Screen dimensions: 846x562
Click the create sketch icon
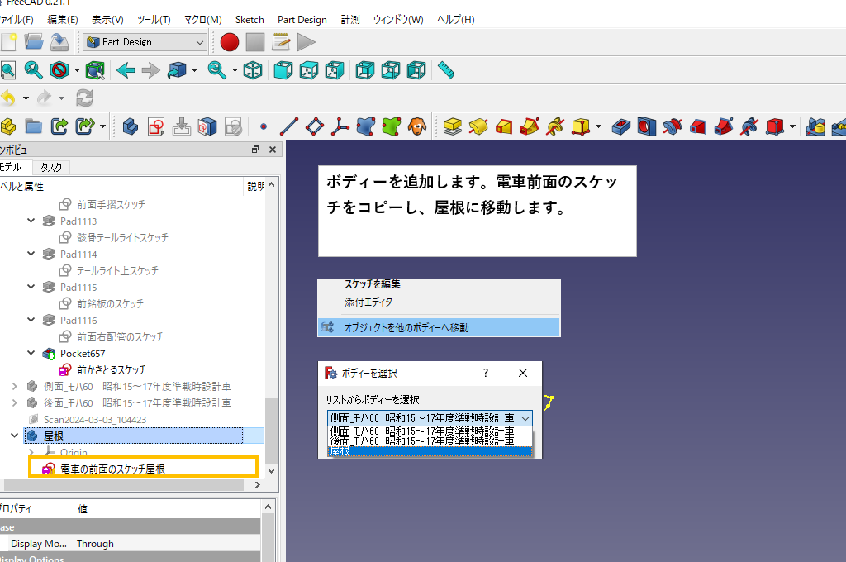[x=156, y=126]
